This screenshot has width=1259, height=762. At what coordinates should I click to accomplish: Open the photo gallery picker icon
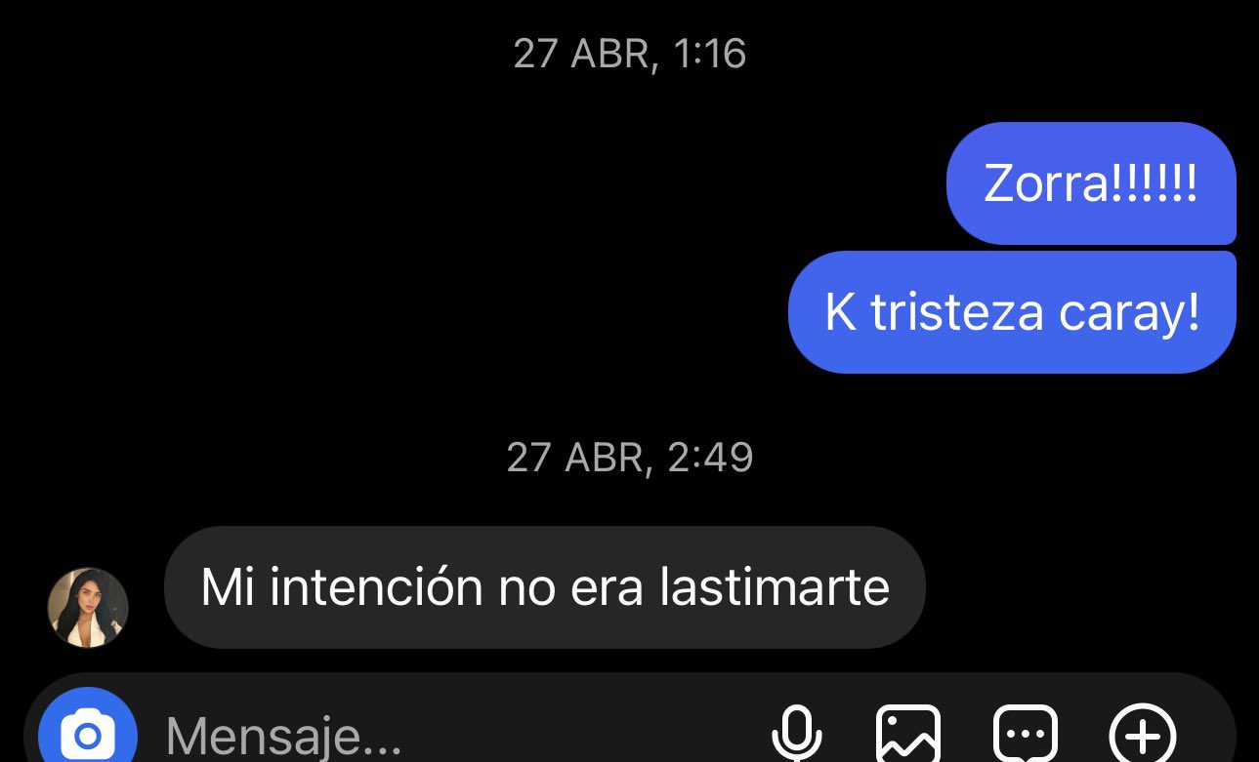(x=908, y=733)
